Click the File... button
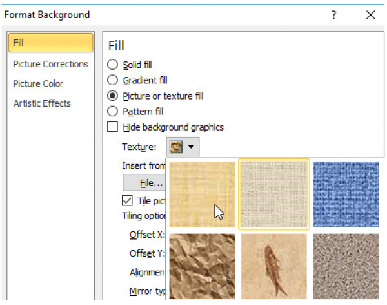This screenshot has width=387, height=305. pos(144,183)
